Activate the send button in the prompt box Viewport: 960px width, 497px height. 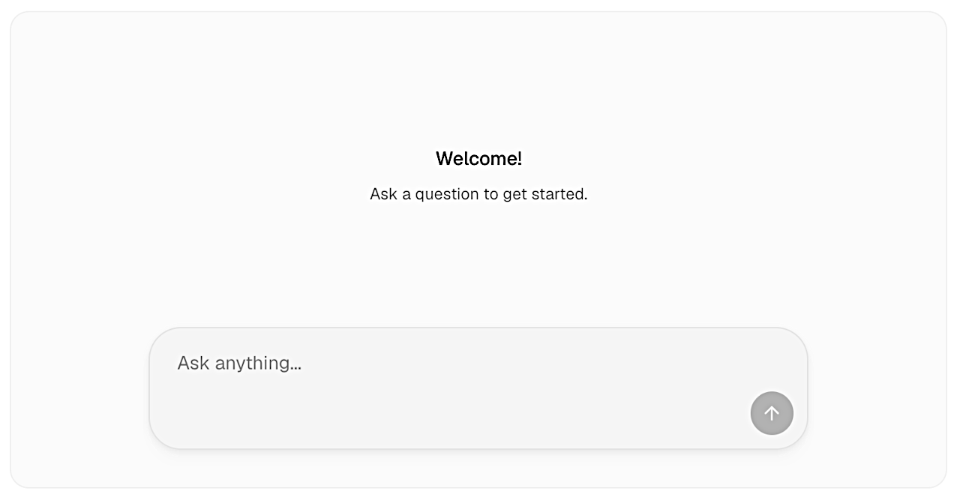772,413
